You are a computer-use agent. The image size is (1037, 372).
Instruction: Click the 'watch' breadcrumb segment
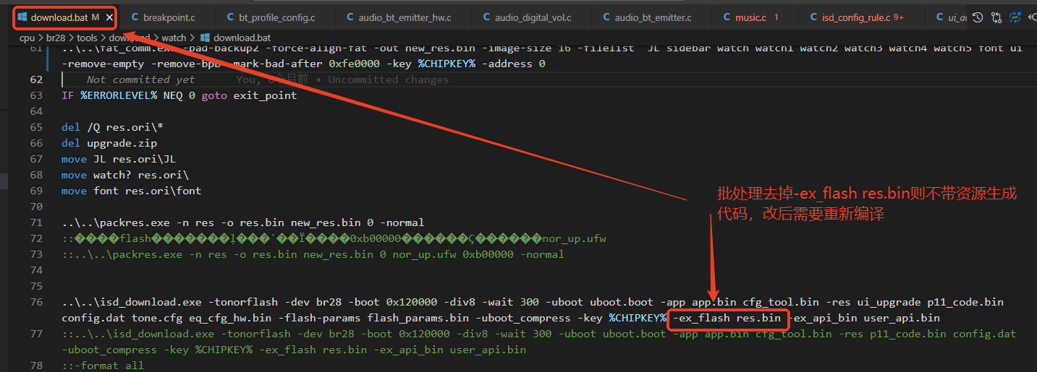point(174,38)
